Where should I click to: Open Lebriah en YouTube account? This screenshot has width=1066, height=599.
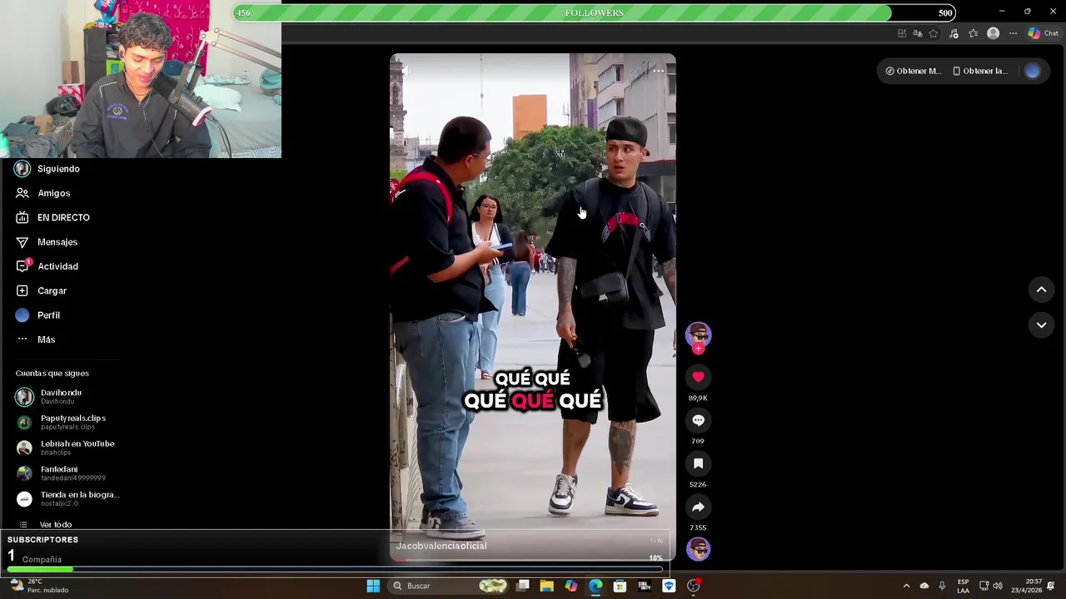tap(65, 448)
